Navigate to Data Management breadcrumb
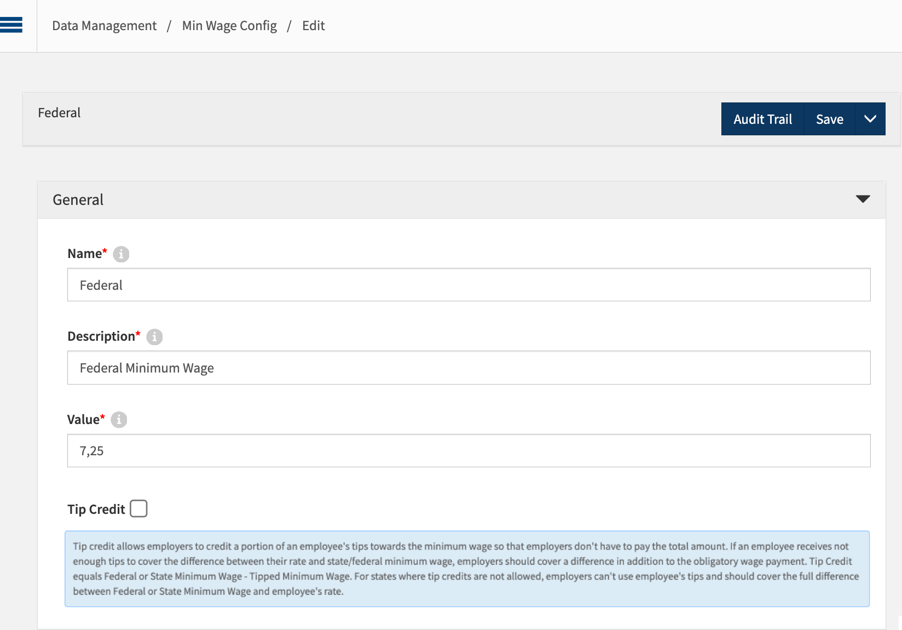Viewport: 902px width, 630px height. point(104,25)
